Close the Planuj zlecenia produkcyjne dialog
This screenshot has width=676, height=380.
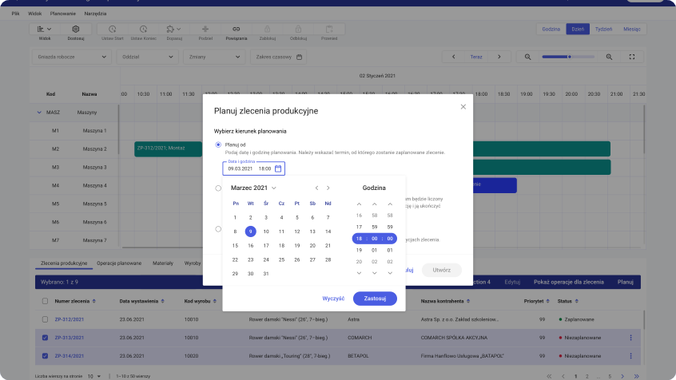click(463, 107)
